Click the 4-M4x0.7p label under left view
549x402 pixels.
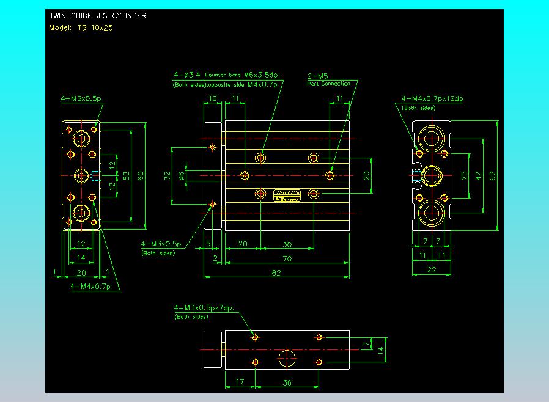pos(90,287)
